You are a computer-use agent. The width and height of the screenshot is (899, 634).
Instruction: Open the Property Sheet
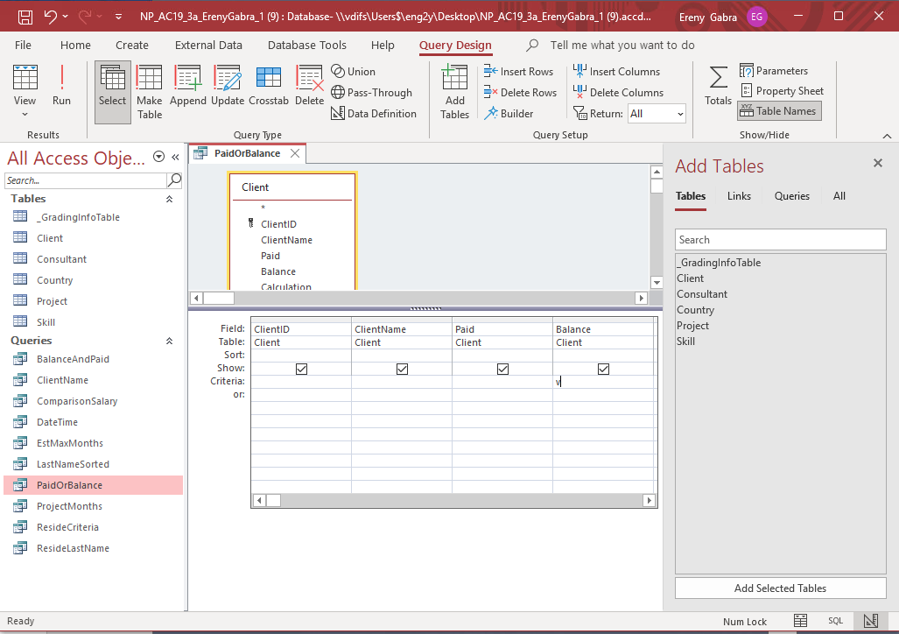tap(782, 90)
